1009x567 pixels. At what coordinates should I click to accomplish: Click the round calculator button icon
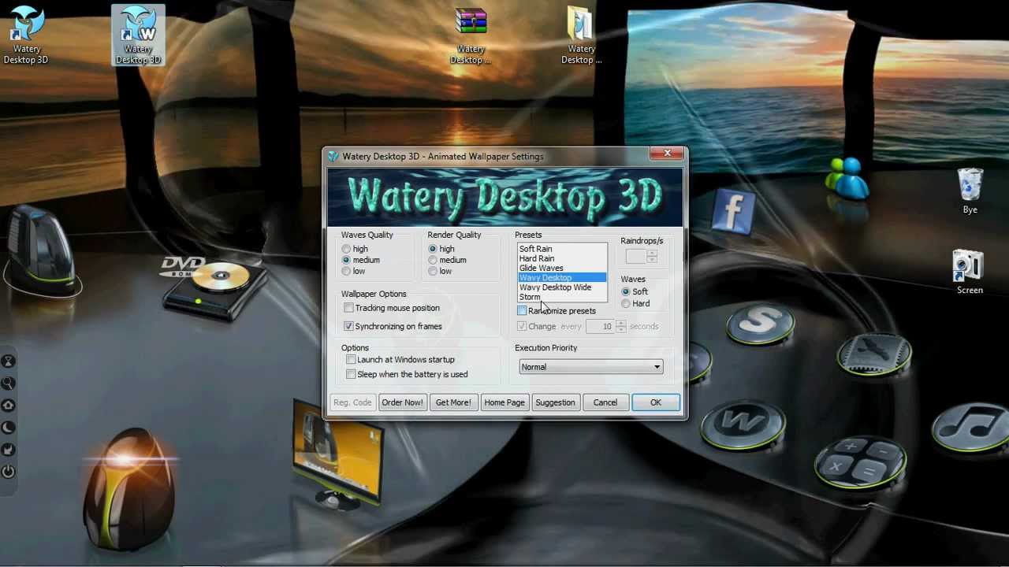(x=860, y=461)
